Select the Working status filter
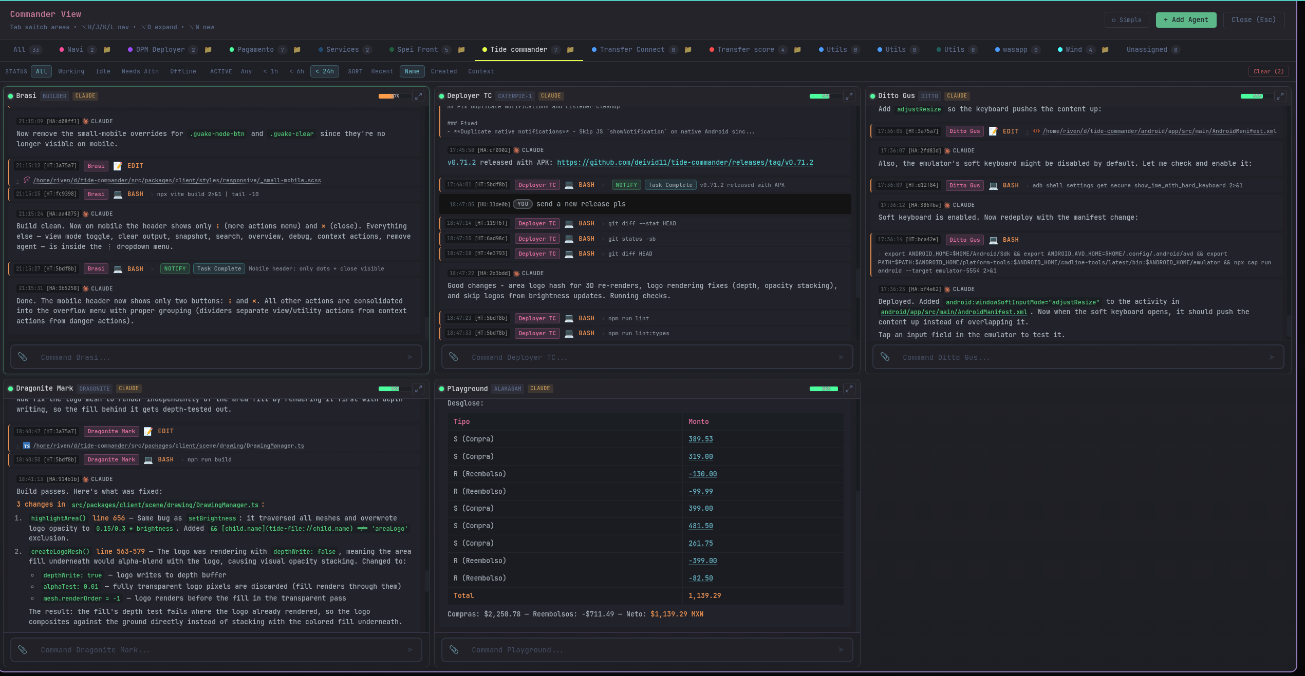The height and width of the screenshot is (676, 1305). click(71, 71)
